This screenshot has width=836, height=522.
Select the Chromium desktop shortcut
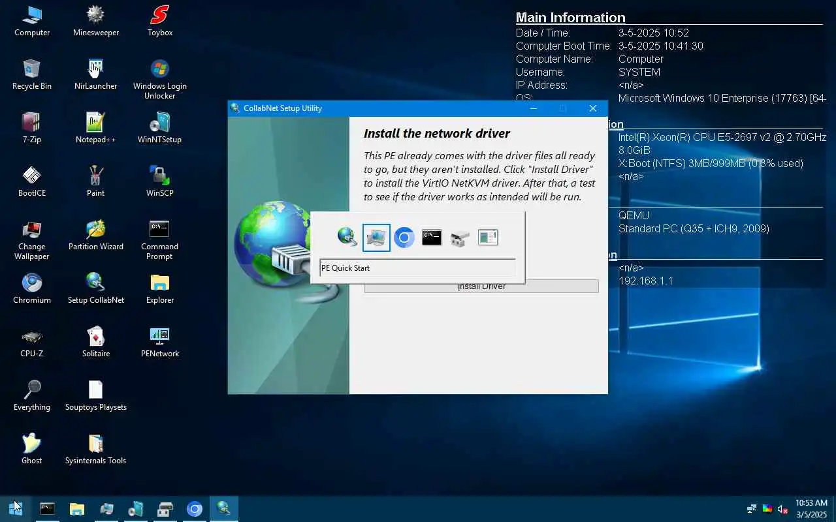(31, 288)
